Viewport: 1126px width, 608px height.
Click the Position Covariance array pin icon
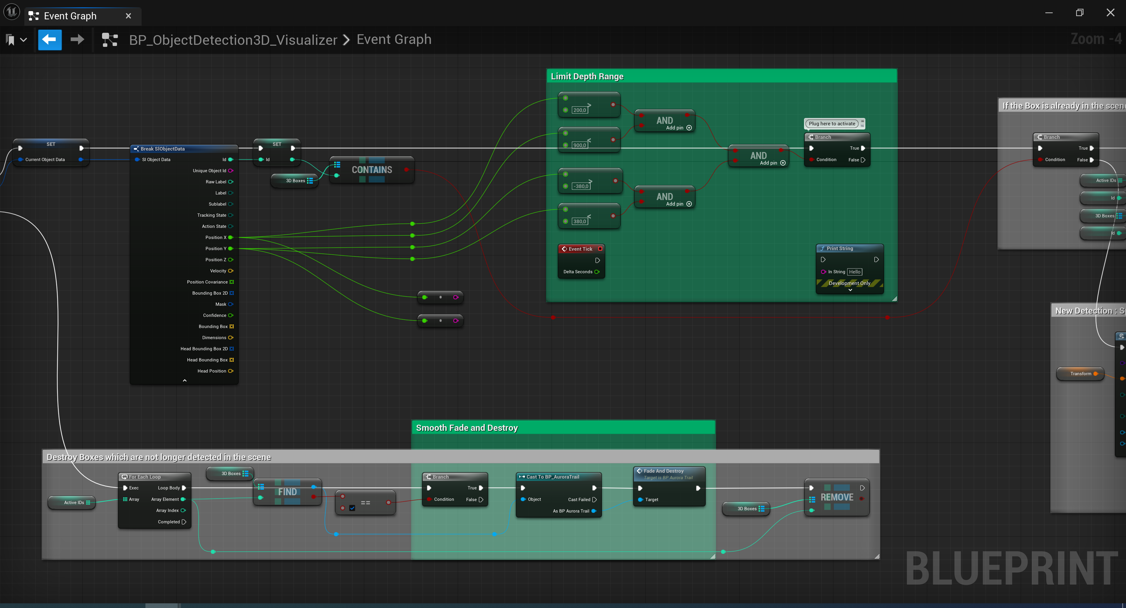point(232,282)
